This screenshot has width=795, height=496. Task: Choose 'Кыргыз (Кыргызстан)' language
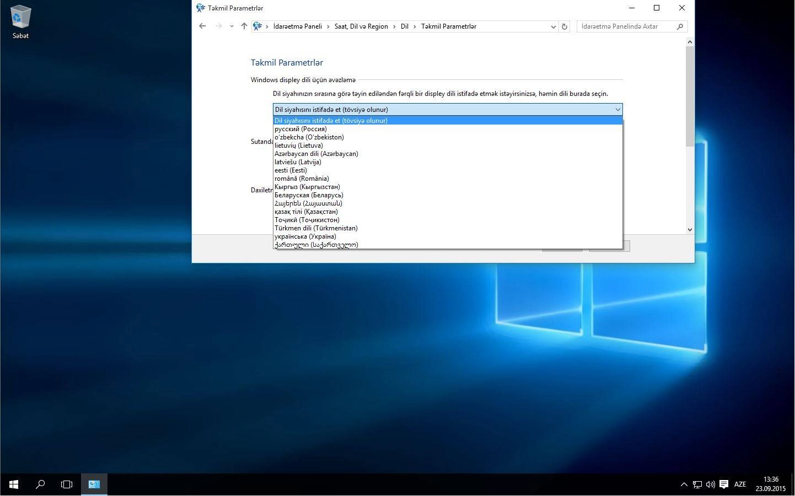[x=448, y=187]
